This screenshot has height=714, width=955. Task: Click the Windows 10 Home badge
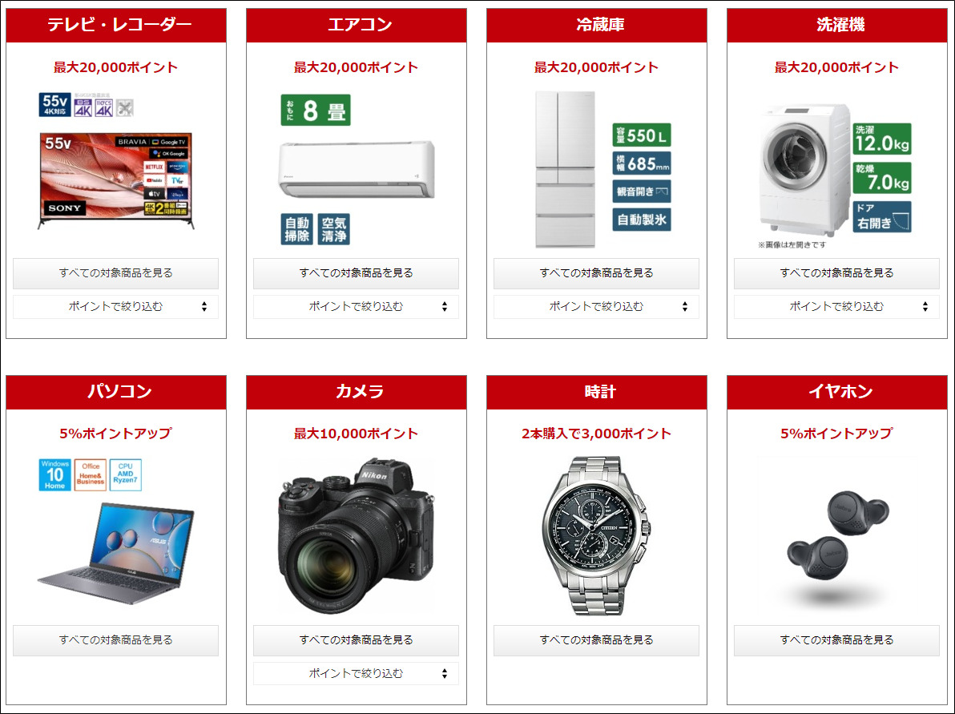coord(54,474)
